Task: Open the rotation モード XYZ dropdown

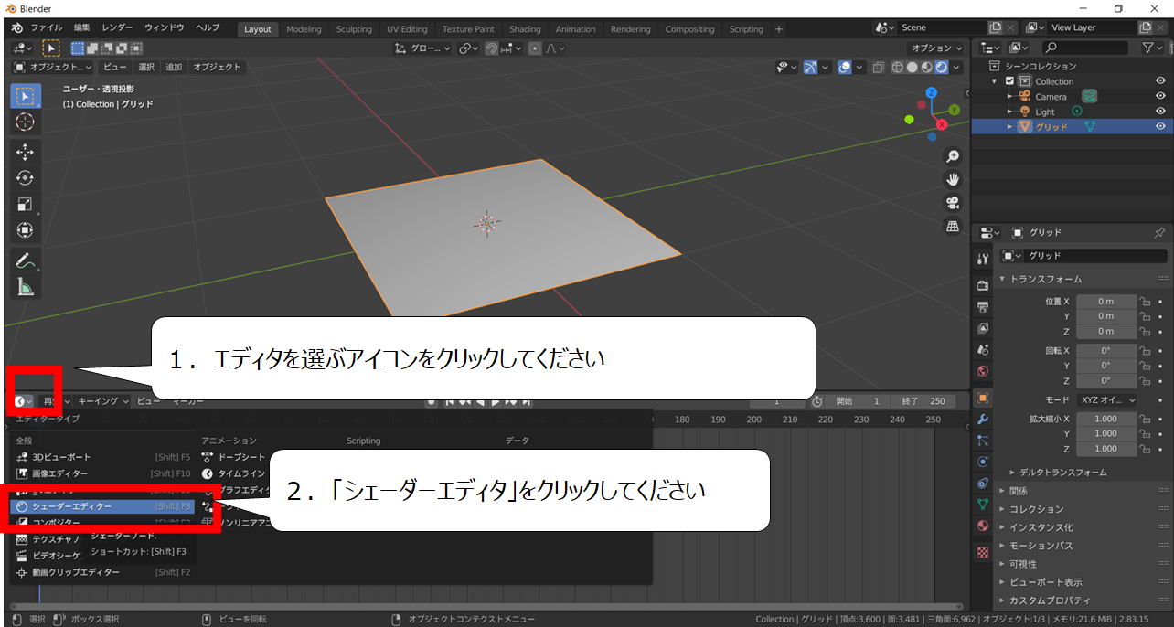Action: tap(1106, 400)
